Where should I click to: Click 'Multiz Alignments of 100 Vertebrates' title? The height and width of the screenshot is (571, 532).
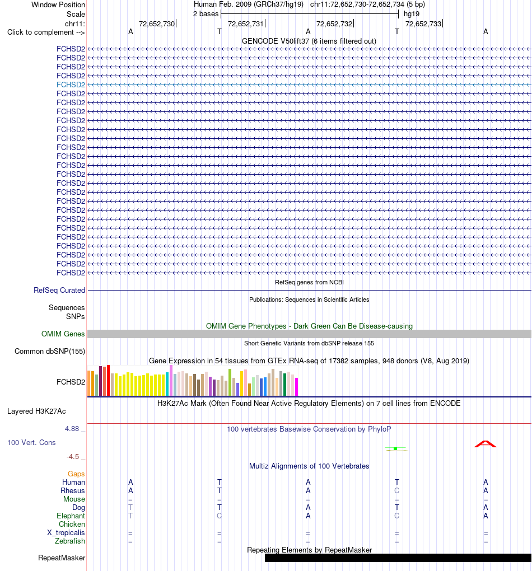point(309,466)
